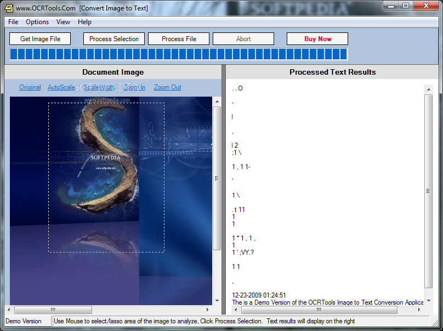Click the Original view link
The width and height of the screenshot is (443, 331).
tap(30, 87)
